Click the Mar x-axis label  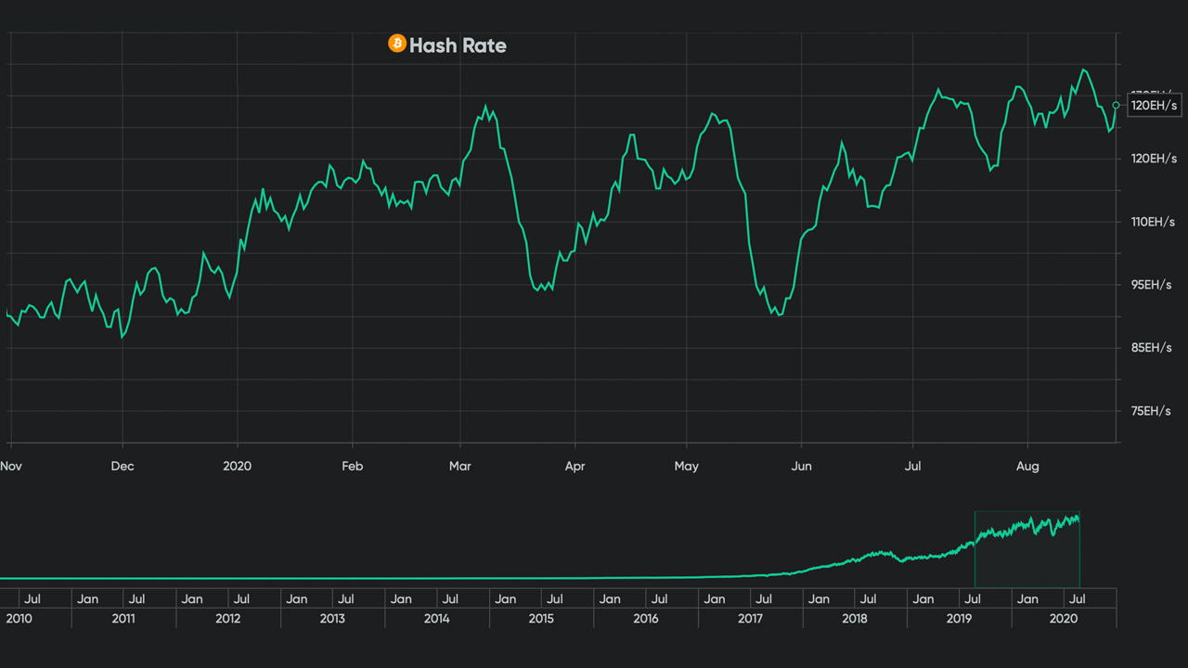pos(460,466)
